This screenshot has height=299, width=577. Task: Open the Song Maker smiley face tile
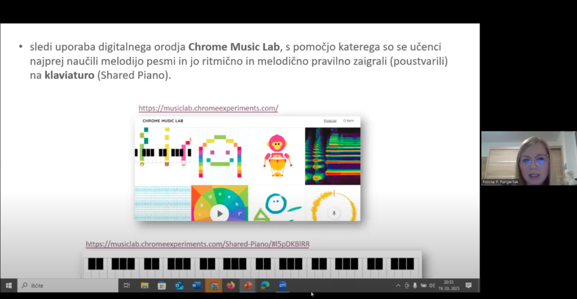220,157
